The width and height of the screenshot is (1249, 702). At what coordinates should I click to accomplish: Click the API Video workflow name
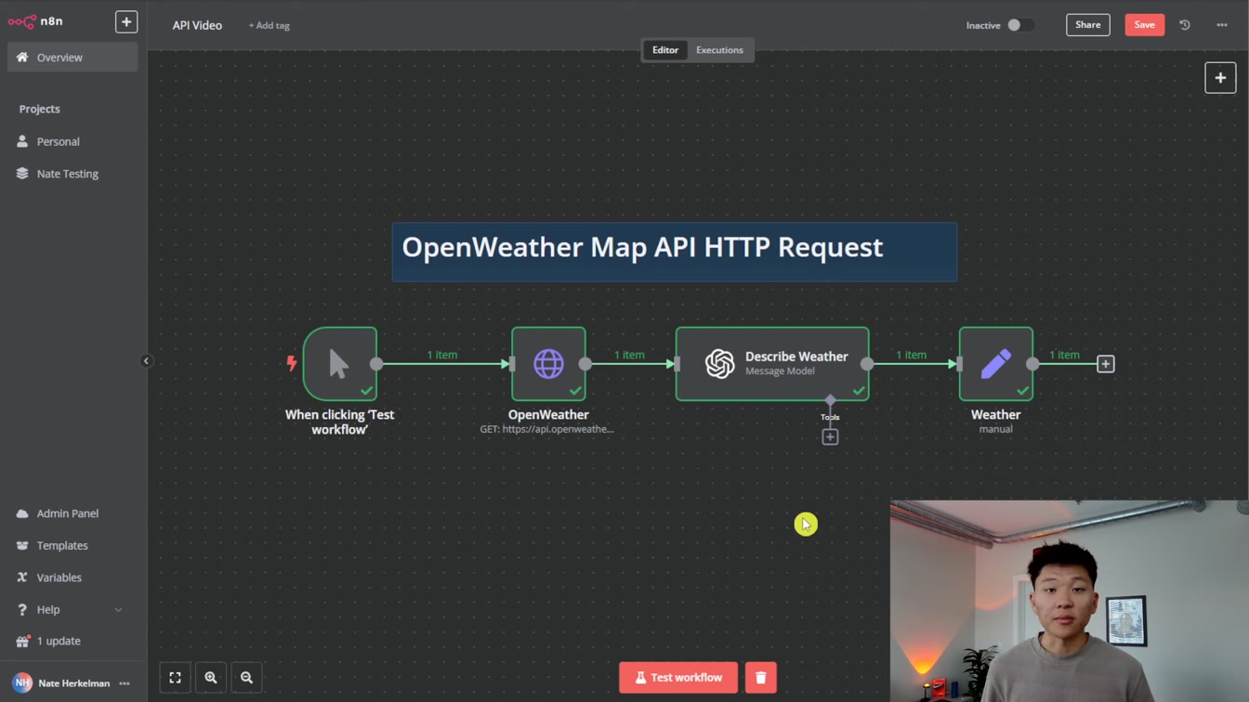pos(197,25)
